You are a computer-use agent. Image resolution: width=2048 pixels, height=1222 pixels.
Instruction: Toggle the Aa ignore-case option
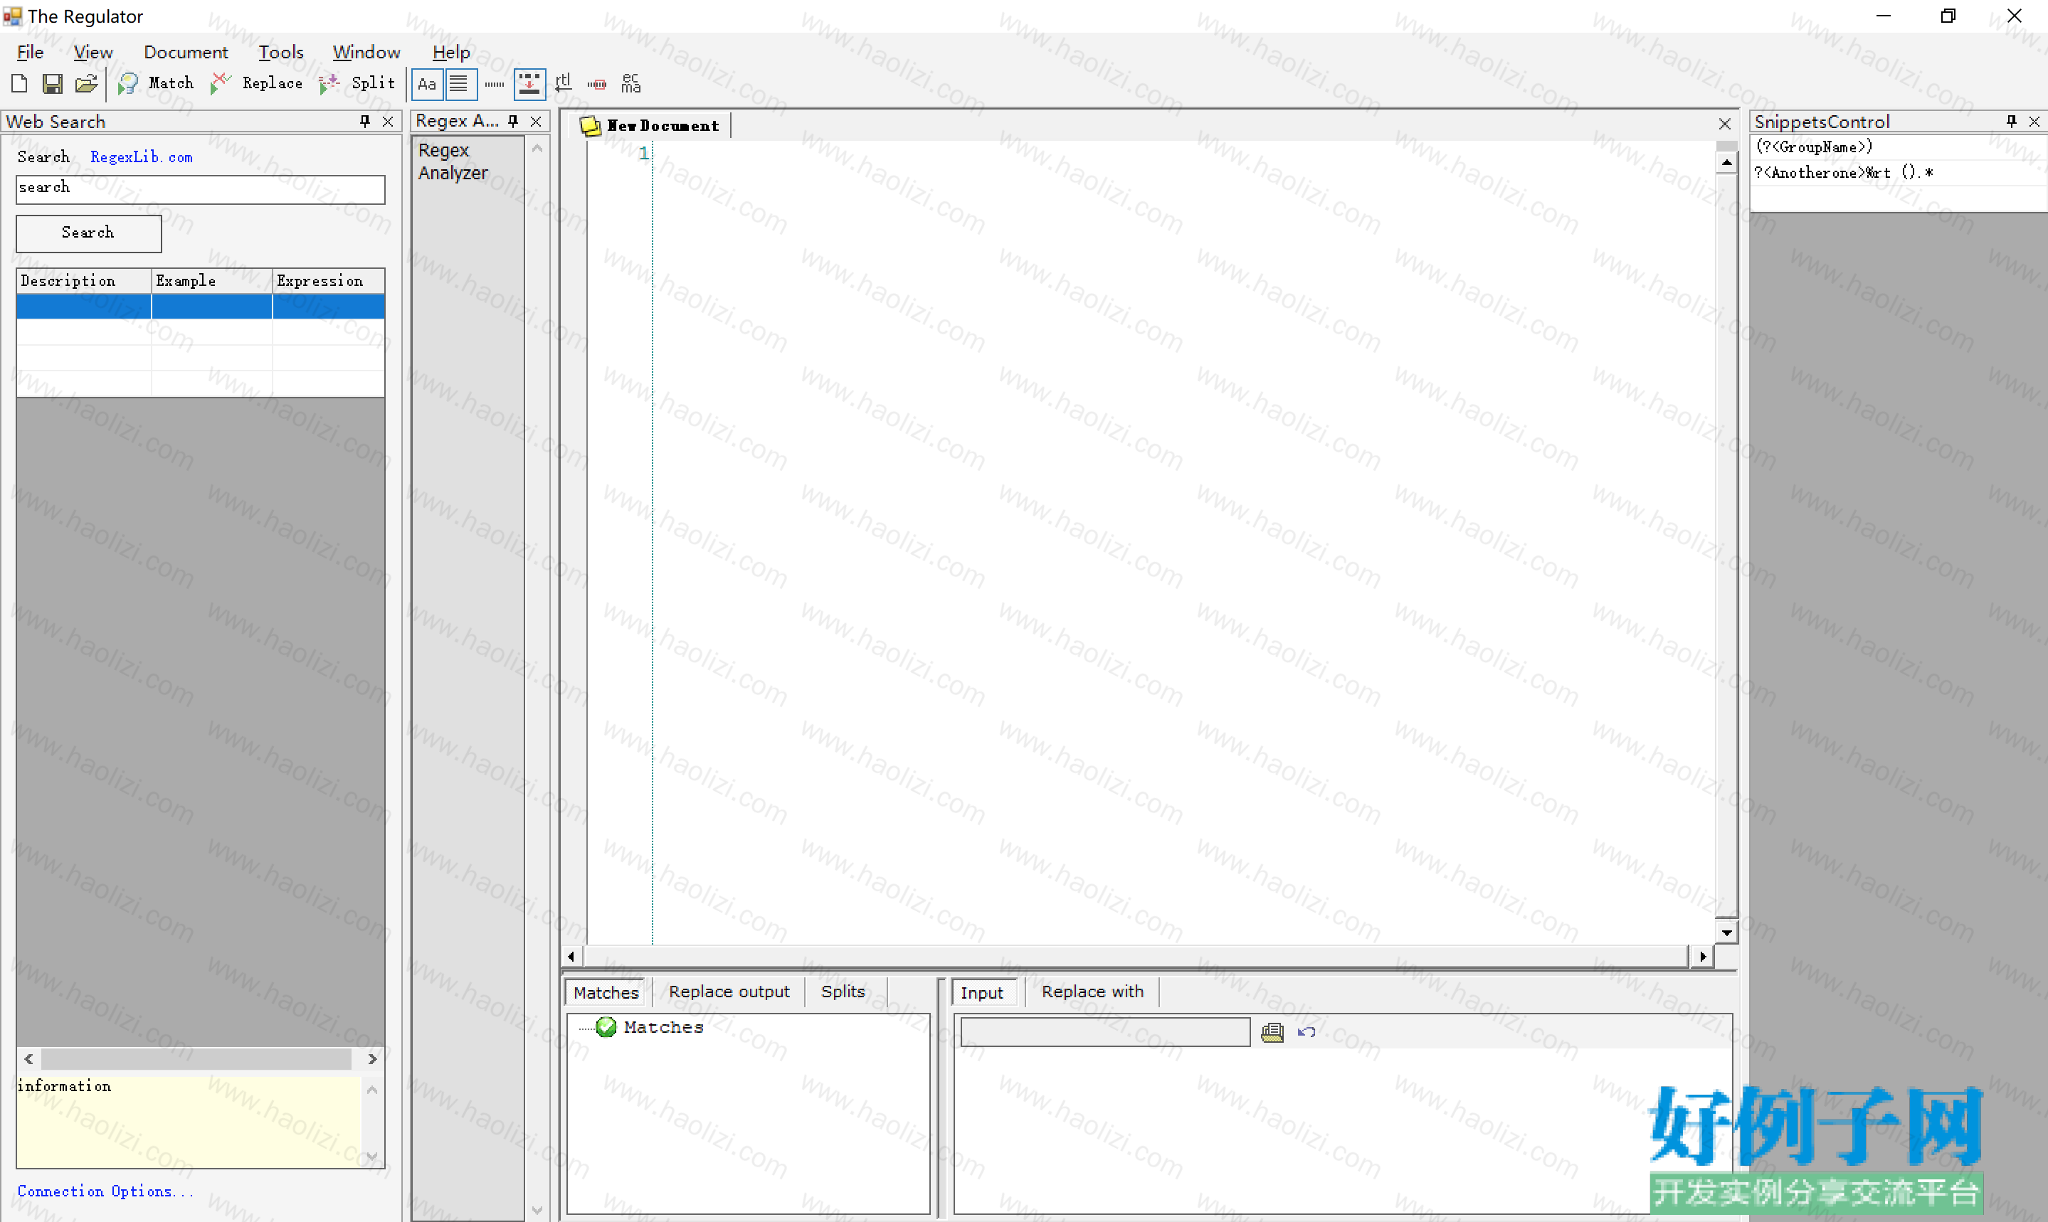pos(427,84)
